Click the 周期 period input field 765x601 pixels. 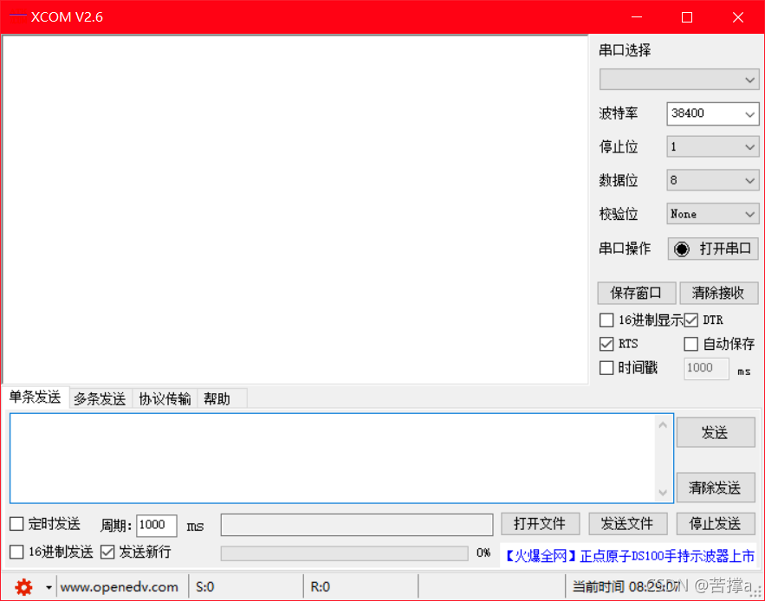(x=156, y=525)
